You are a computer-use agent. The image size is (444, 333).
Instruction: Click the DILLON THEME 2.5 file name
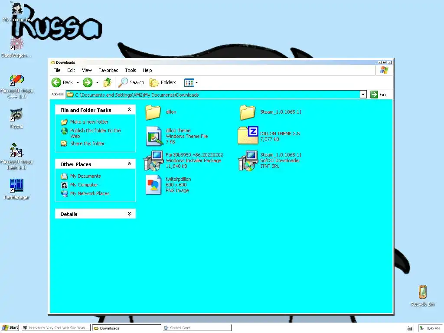click(280, 134)
